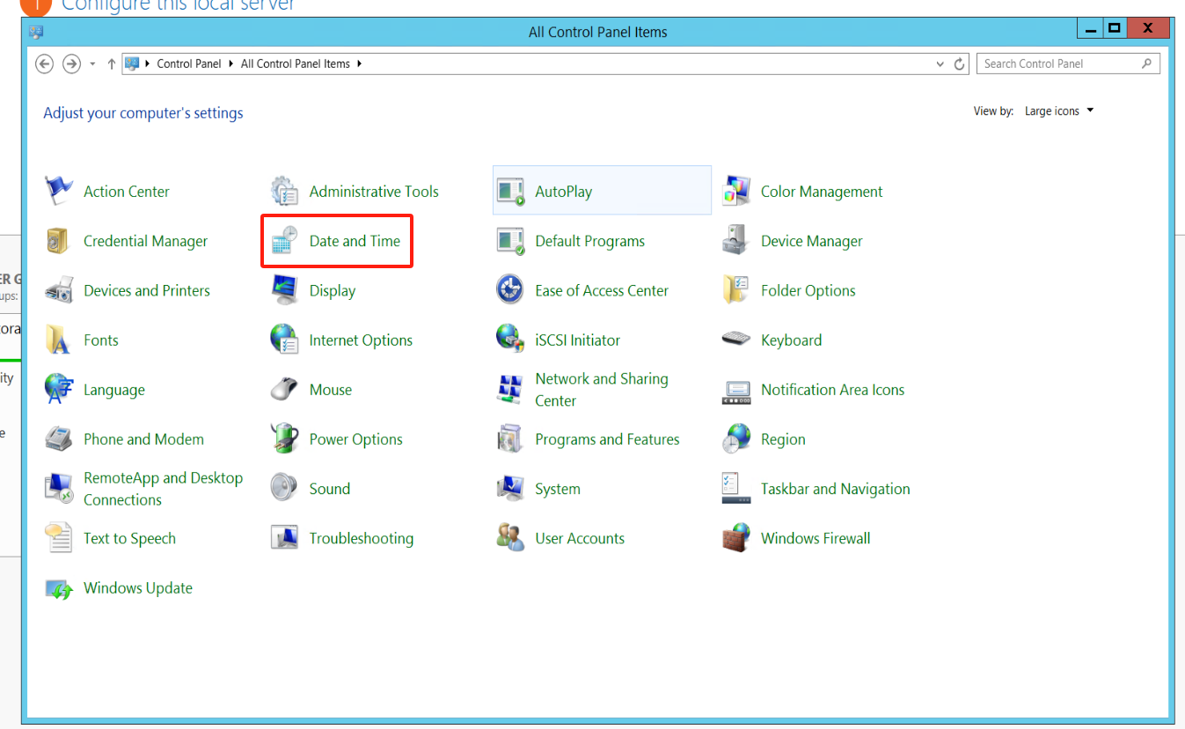The width and height of the screenshot is (1185, 729).
Task: Click the Administrative Tools link text
Action: [x=374, y=191]
